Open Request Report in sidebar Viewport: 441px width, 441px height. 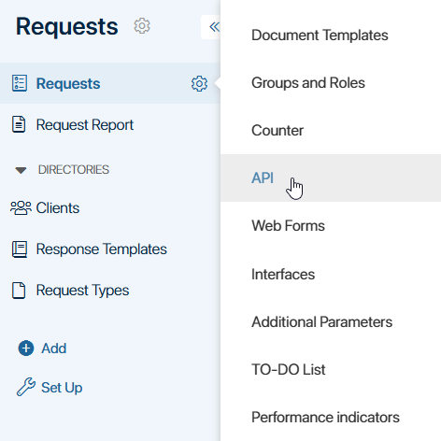coord(85,125)
